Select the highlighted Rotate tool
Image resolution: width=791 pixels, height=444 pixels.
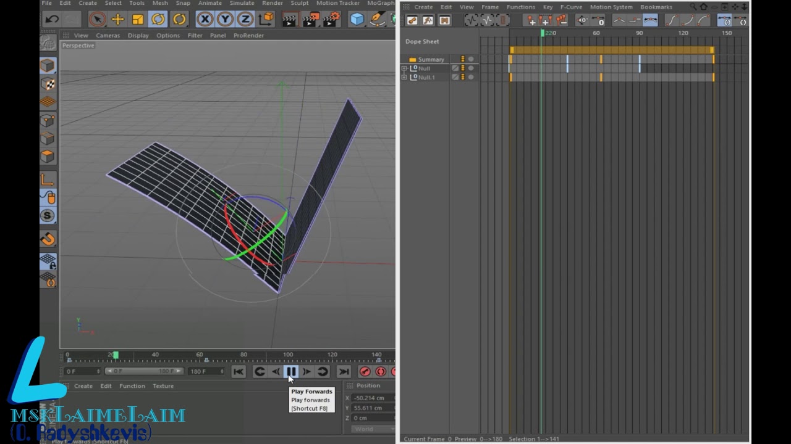click(x=158, y=19)
